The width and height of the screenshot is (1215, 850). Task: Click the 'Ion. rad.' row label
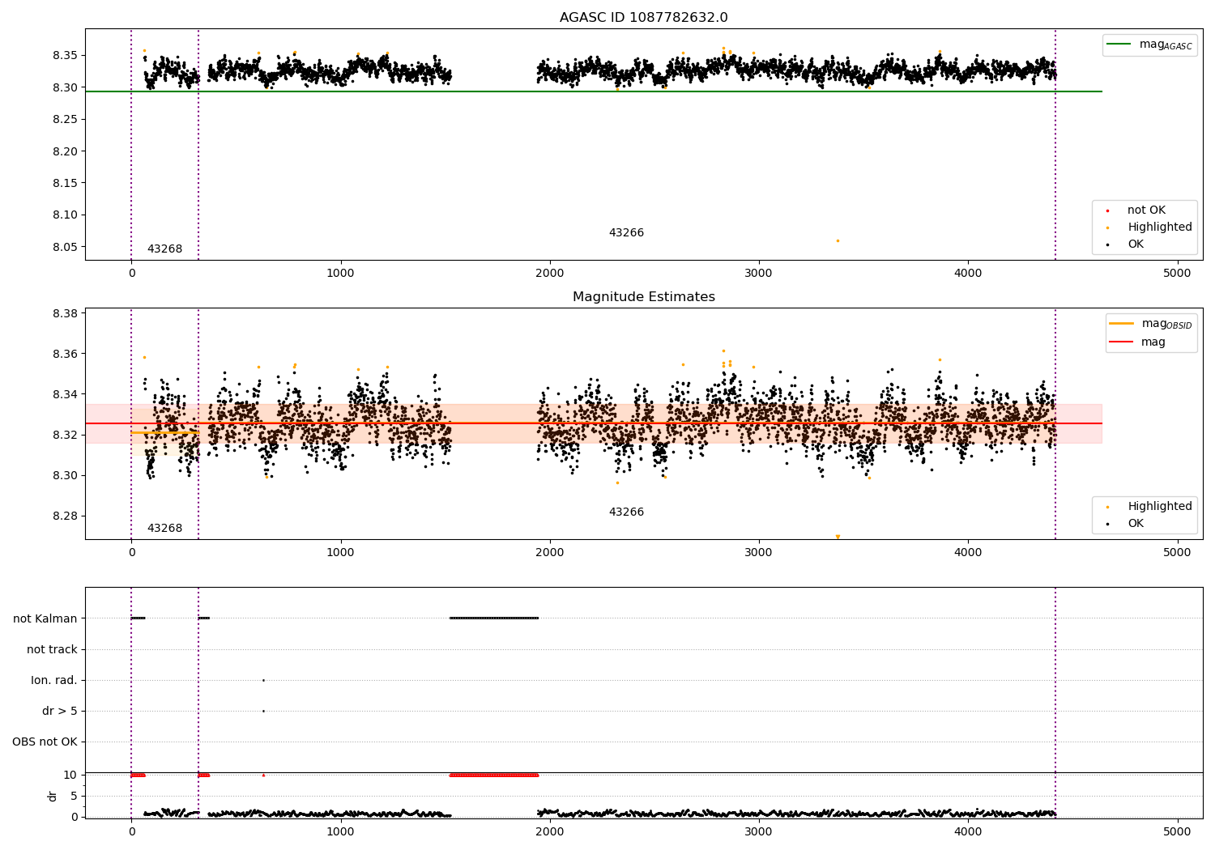[x=54, y=680]
